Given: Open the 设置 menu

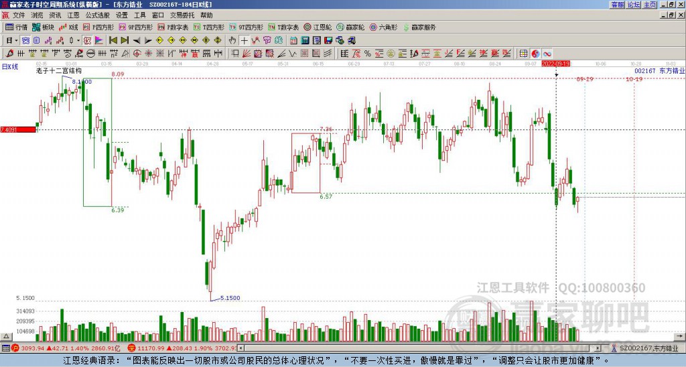Looking at the screenshot, I should [x=122, y=15].
